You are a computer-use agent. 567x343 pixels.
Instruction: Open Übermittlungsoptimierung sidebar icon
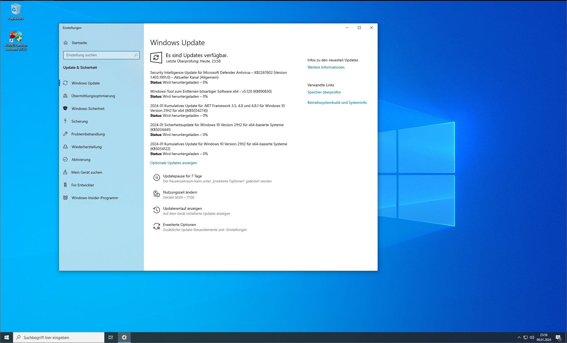pos(65,96)
